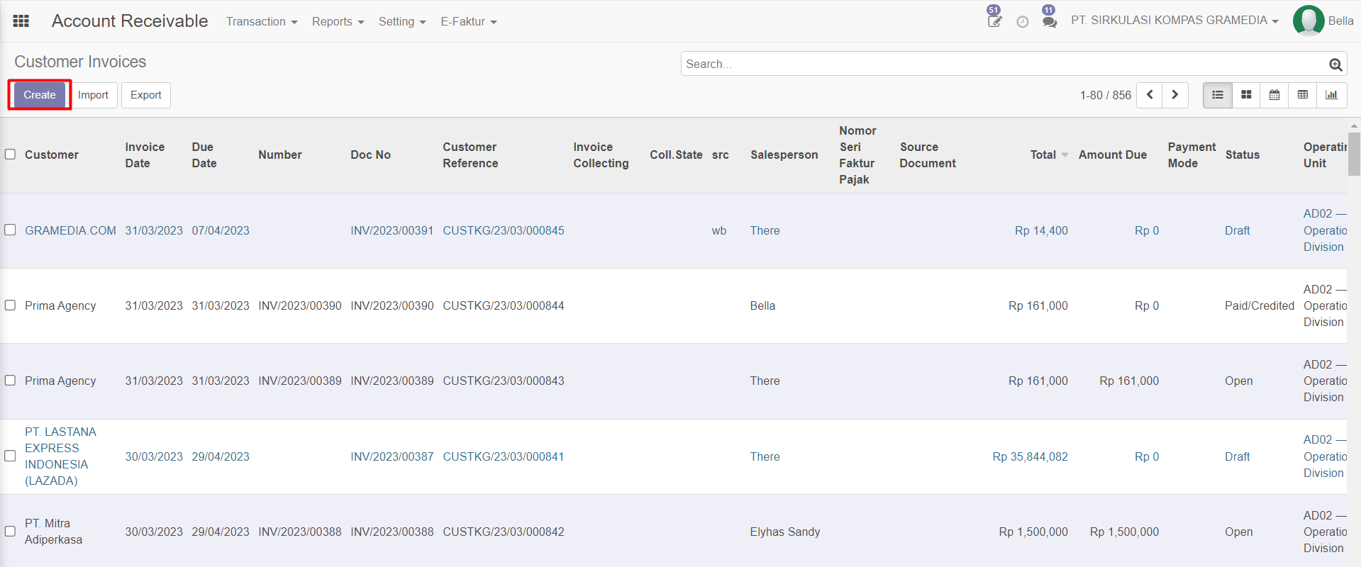The image size is (1361, 567).
Task: Open the Transaction menu
Action: coord(262,21)
